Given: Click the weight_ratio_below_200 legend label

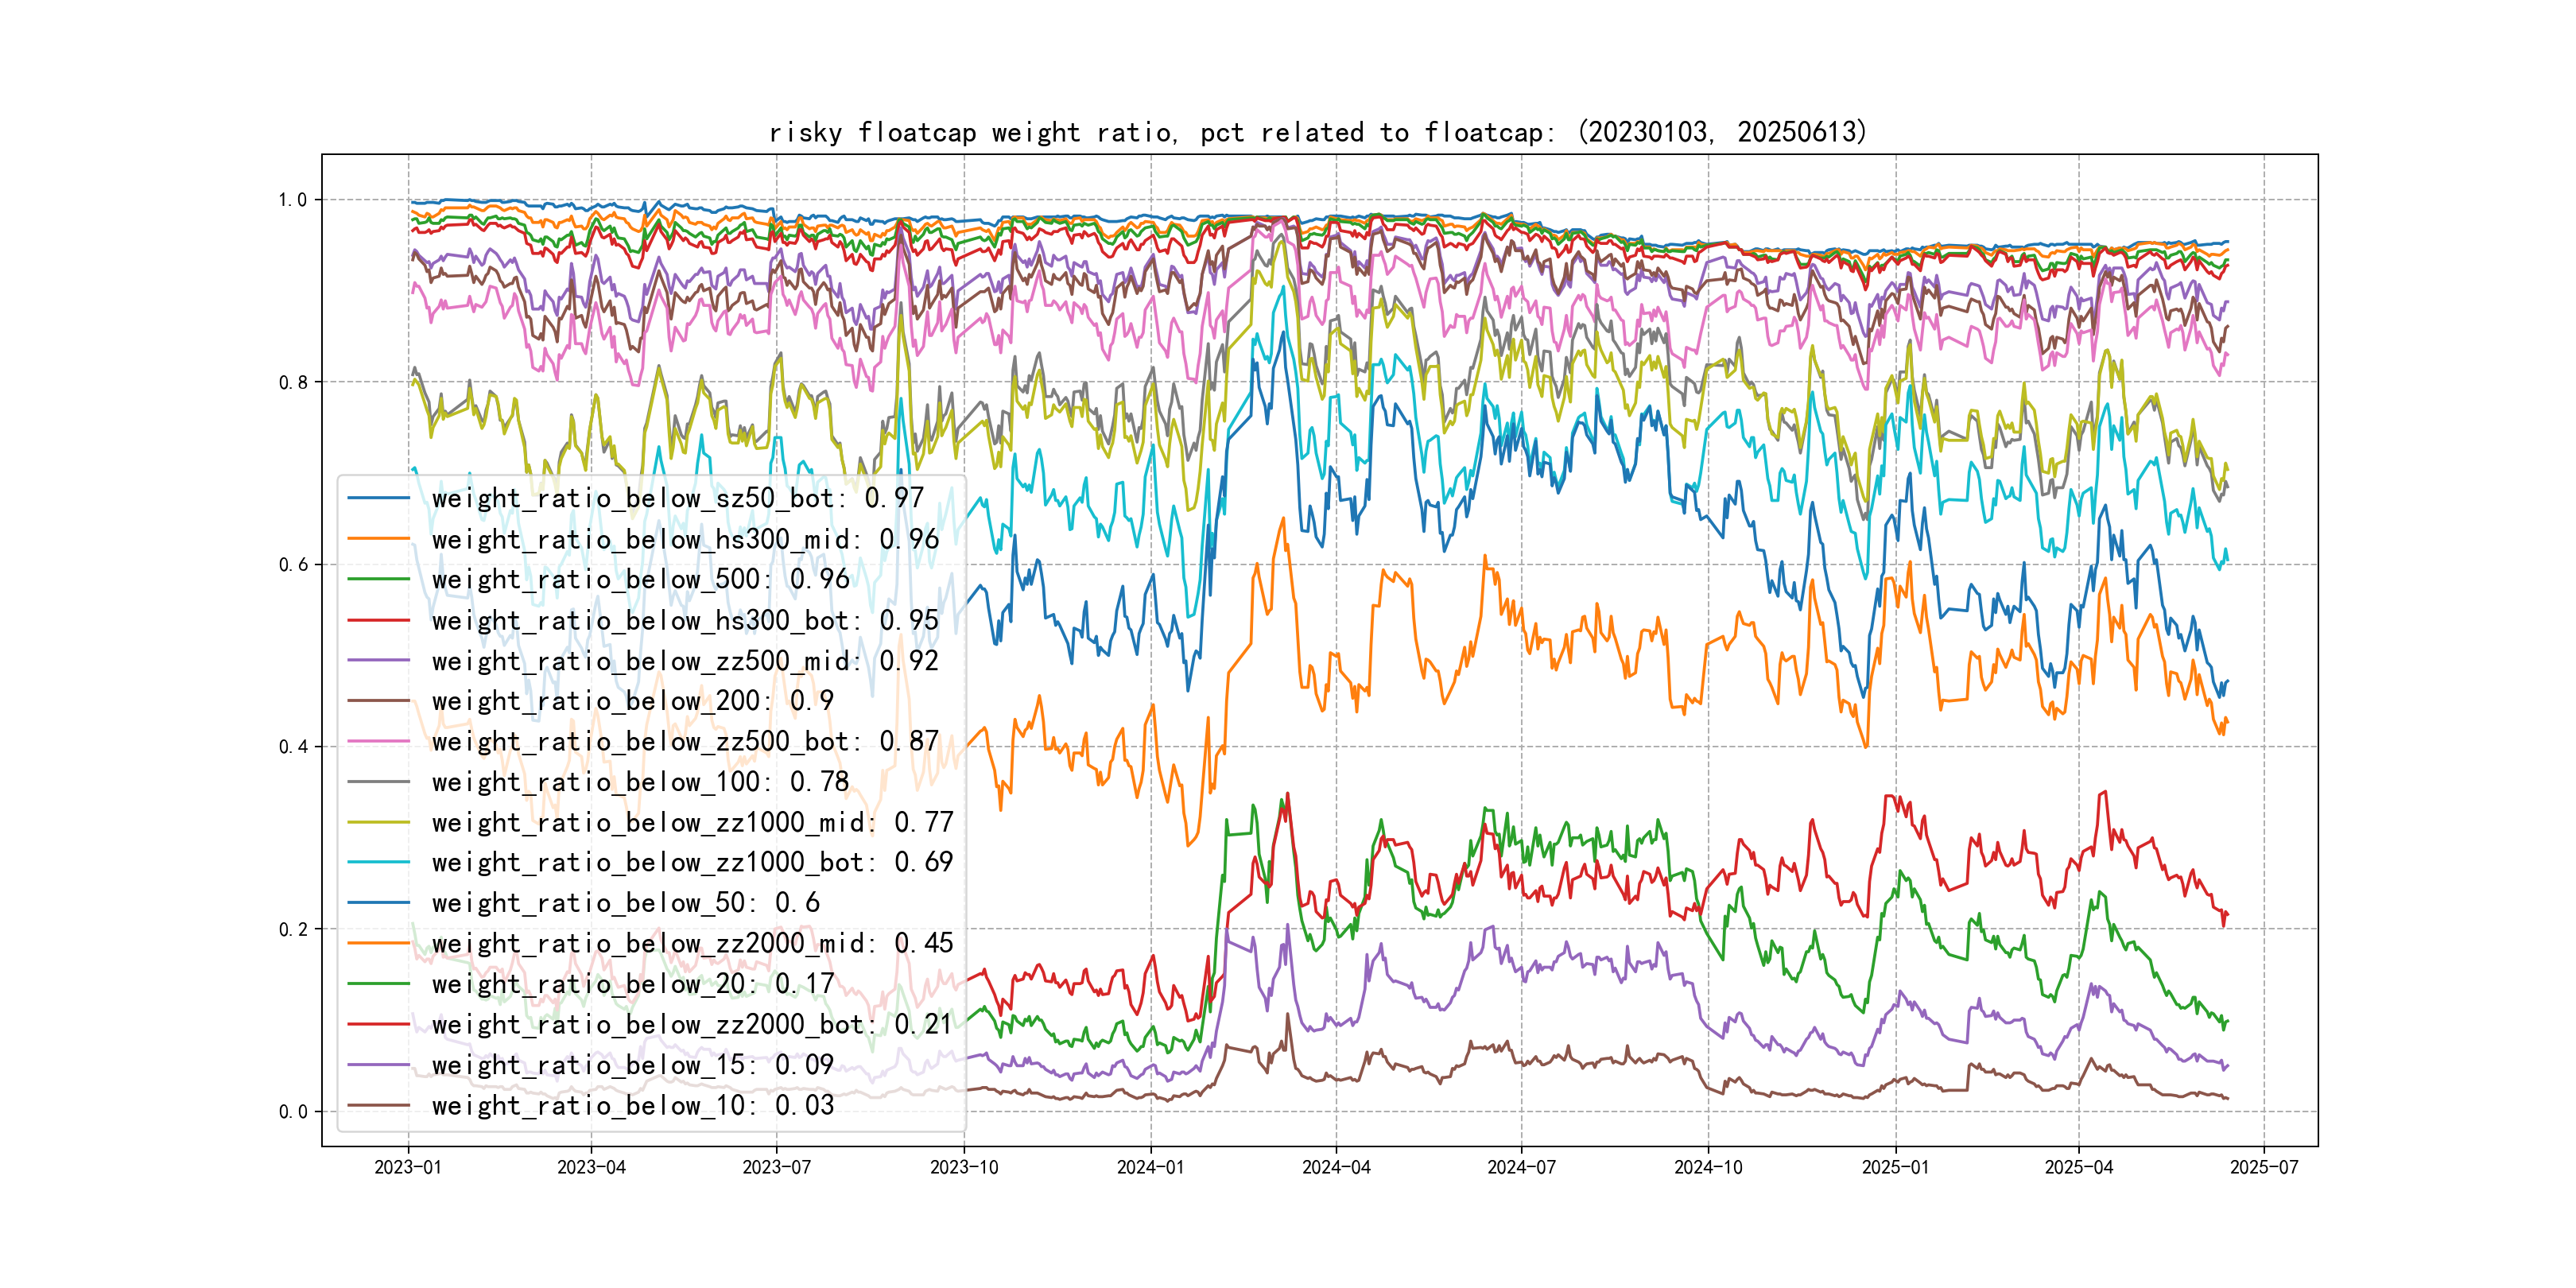Looking at the screenshot, I should 632,701.
